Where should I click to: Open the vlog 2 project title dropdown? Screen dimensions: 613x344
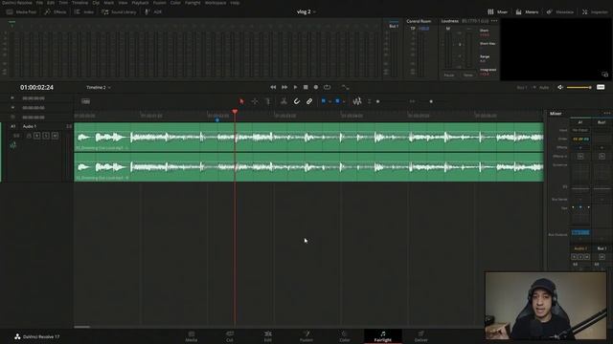click(x=306, y=11)
